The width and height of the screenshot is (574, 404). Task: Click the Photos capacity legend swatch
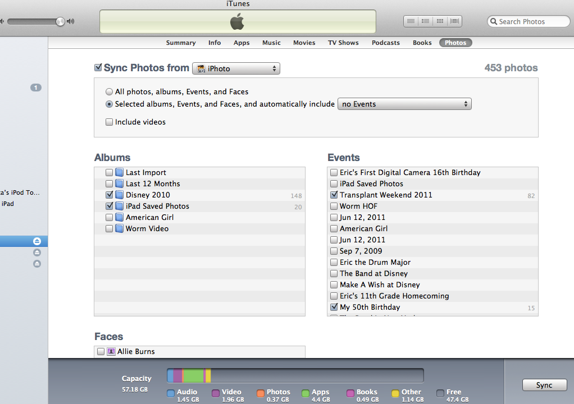[x=260, y=393]
